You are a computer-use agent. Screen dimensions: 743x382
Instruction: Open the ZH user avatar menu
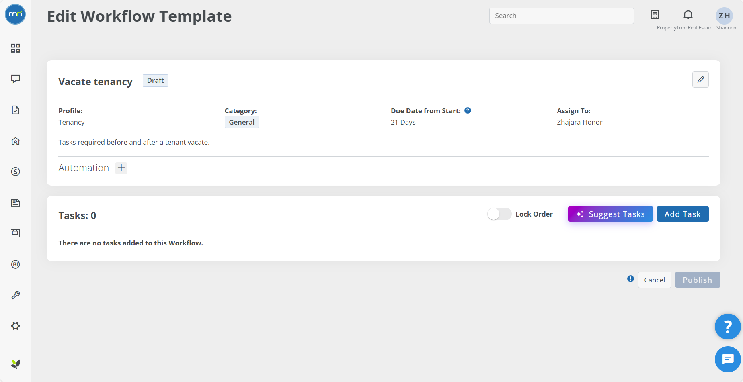tap(724, 16)
